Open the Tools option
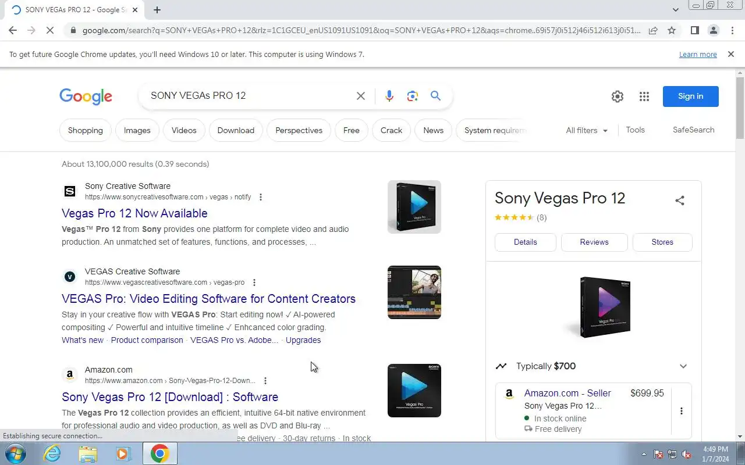 (x=635, y=130)
